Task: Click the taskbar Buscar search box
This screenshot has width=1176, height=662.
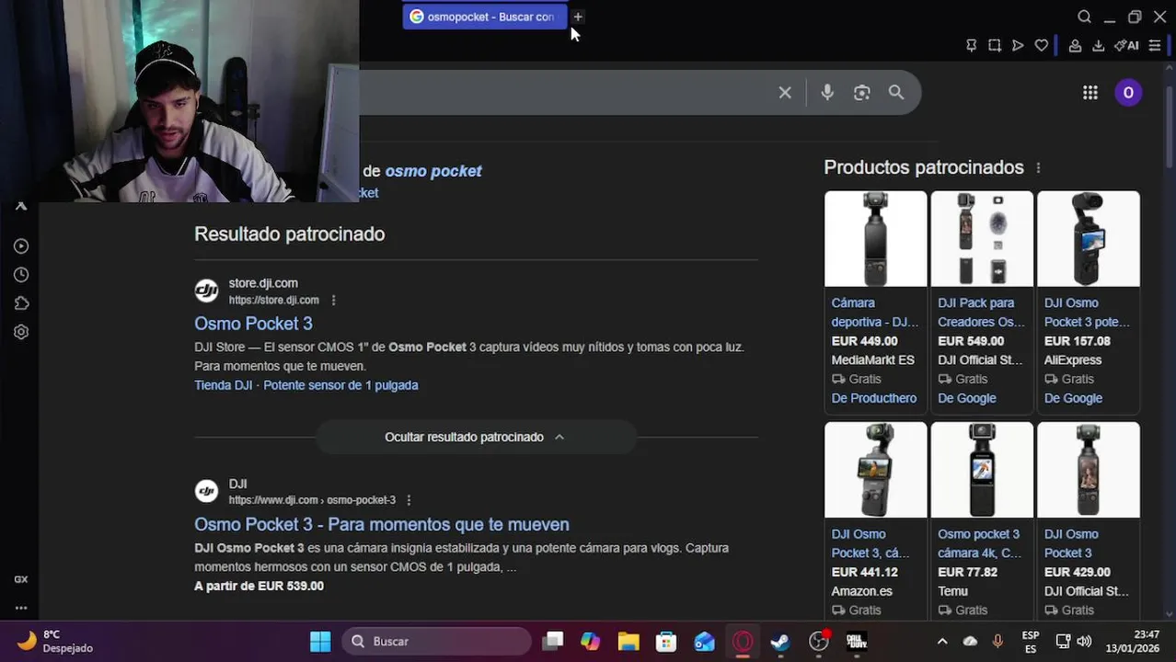Action: [x=437, y=641]
